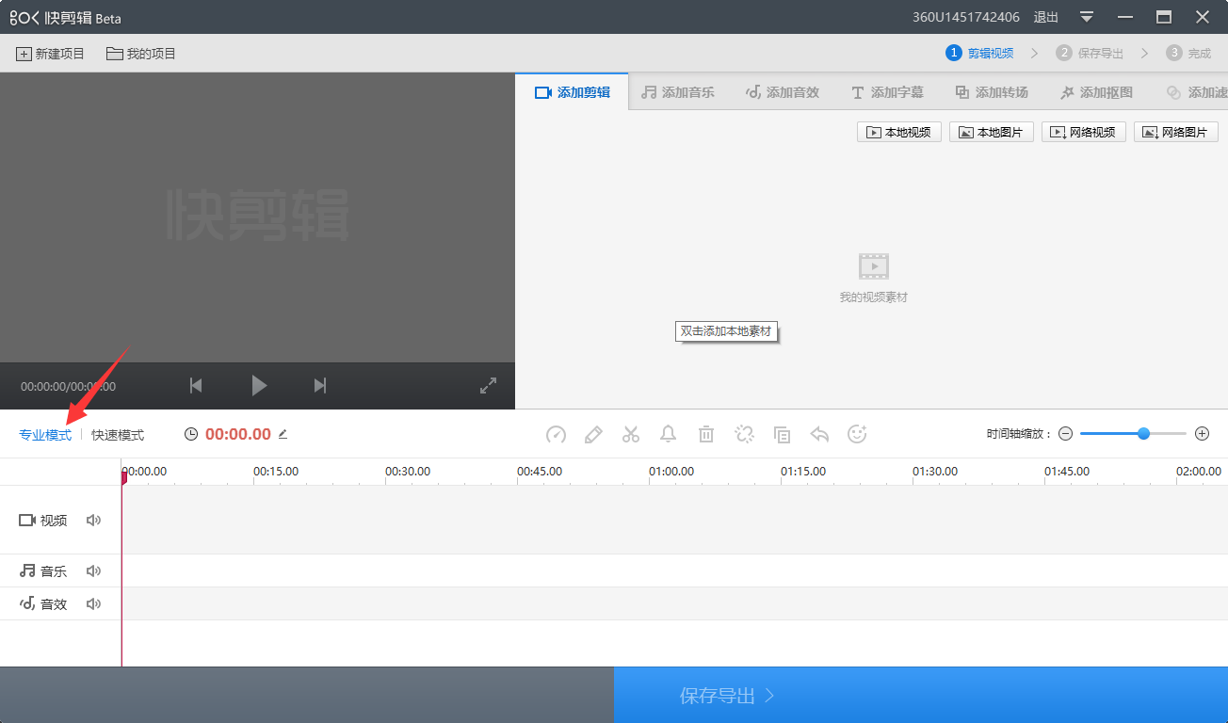Click step 1 剪辑视频 indicator
1228x723 pixels.
980,53
